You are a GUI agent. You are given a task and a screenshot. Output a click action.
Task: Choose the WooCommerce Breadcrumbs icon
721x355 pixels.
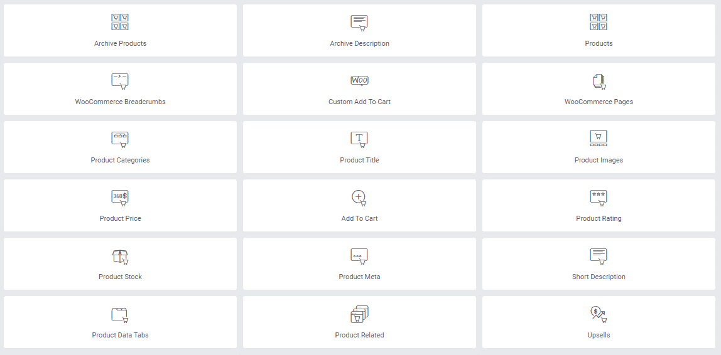pos(120,81)
